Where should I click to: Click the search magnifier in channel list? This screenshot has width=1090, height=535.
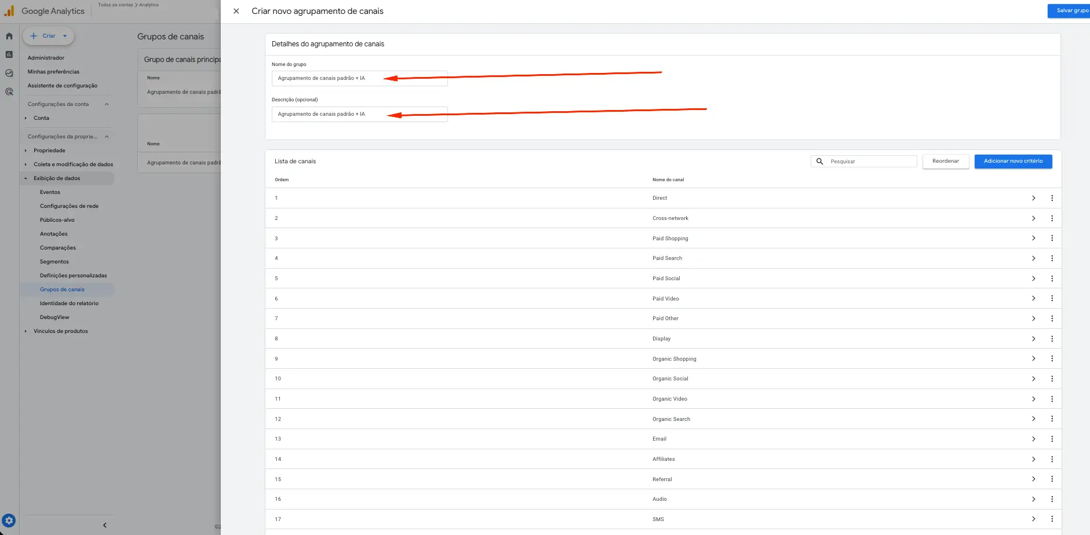point(819,162)
